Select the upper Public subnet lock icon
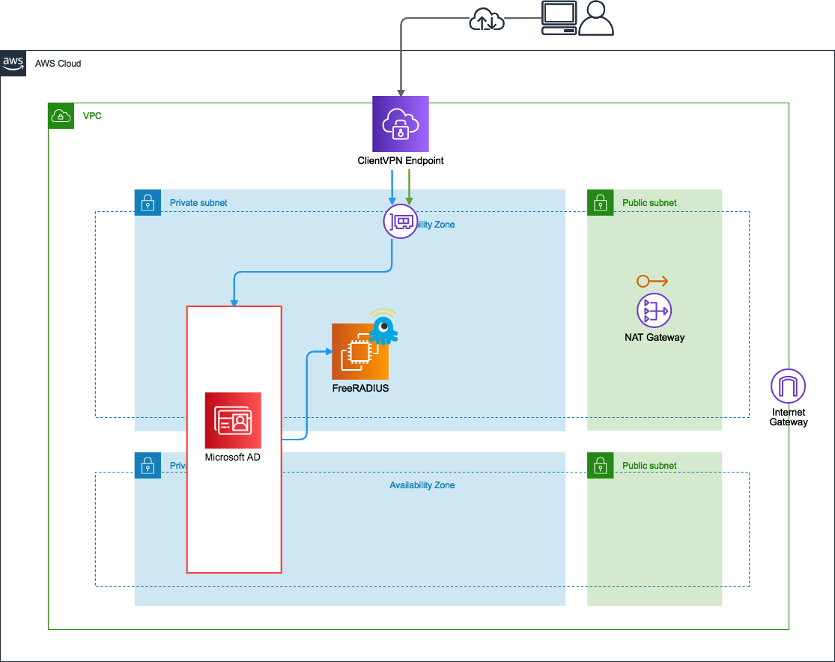Screen dimensions: 835x662 (x=600, y=202)
